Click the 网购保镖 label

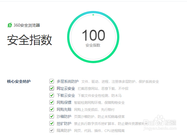[64, 102]
